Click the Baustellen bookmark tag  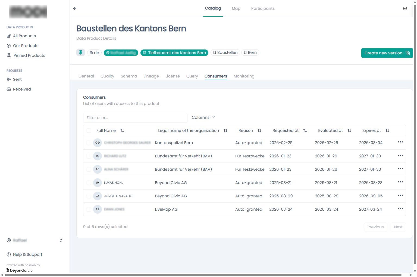(225, 52)
